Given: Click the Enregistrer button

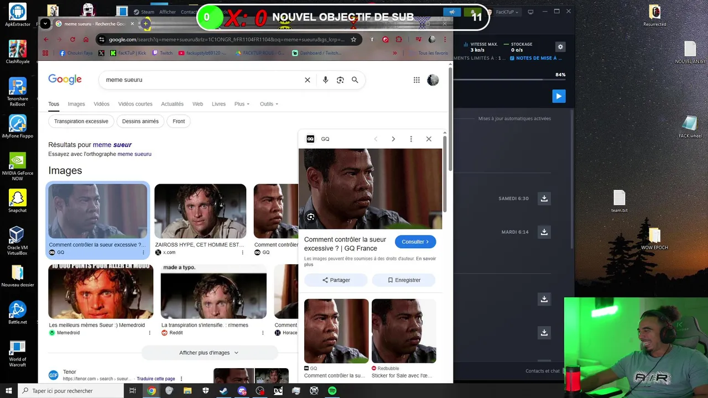Looking at the screenshot, I should click(x=404, y=280).
